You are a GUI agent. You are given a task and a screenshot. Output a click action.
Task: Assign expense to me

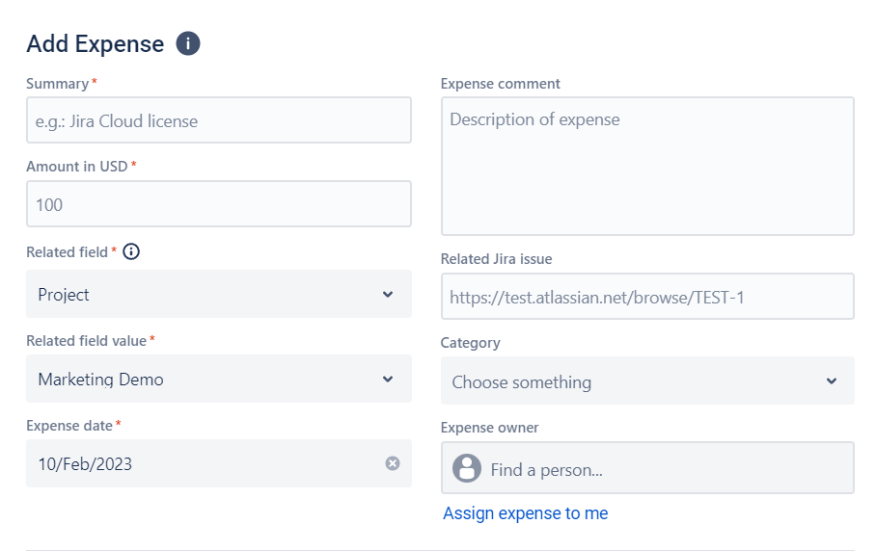coord(525,513)
